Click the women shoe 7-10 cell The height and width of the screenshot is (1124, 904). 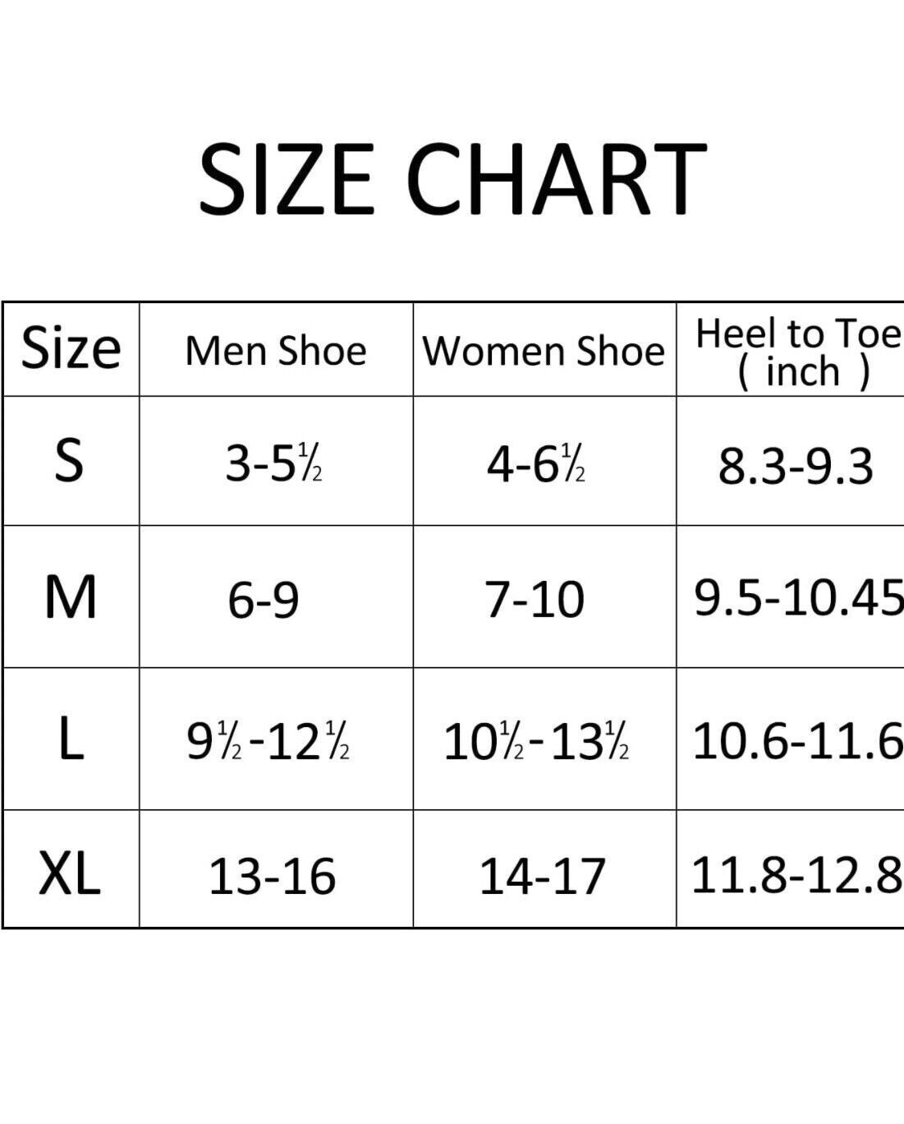pyautogui.click(x=544, y=597)
